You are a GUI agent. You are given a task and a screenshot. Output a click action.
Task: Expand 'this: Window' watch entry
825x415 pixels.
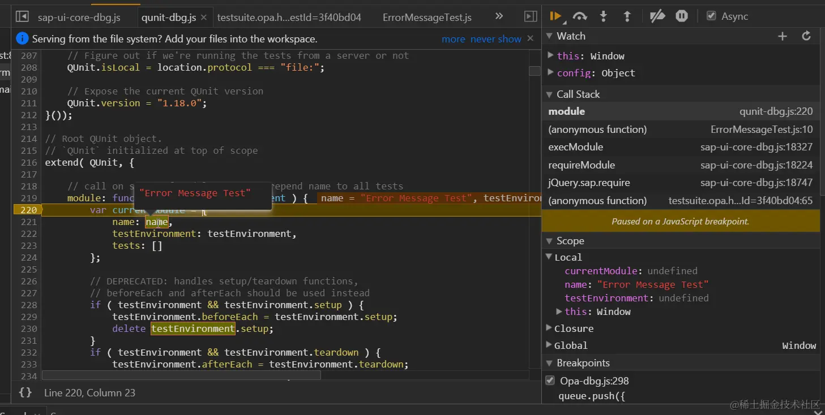pyautogui.click(x=551, y=55)
